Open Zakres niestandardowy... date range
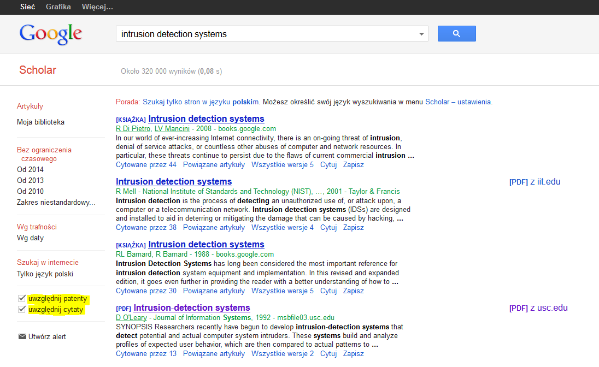Viewport: 599px width, 367px height. (56, 203)
